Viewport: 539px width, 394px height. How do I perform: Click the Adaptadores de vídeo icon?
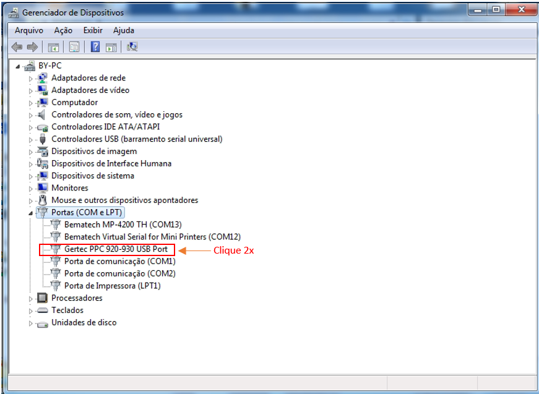tap(42, 90)
